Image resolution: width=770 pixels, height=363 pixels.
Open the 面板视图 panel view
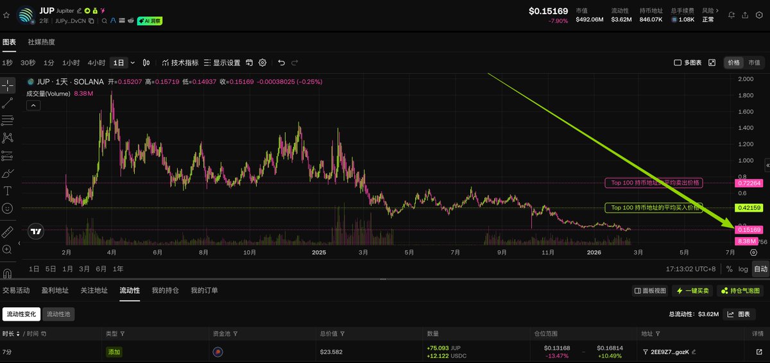pos(651,291)
